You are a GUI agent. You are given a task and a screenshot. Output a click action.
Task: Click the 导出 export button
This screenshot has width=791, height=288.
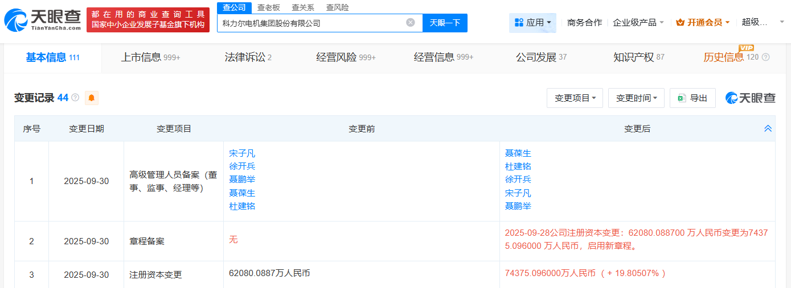692,98
